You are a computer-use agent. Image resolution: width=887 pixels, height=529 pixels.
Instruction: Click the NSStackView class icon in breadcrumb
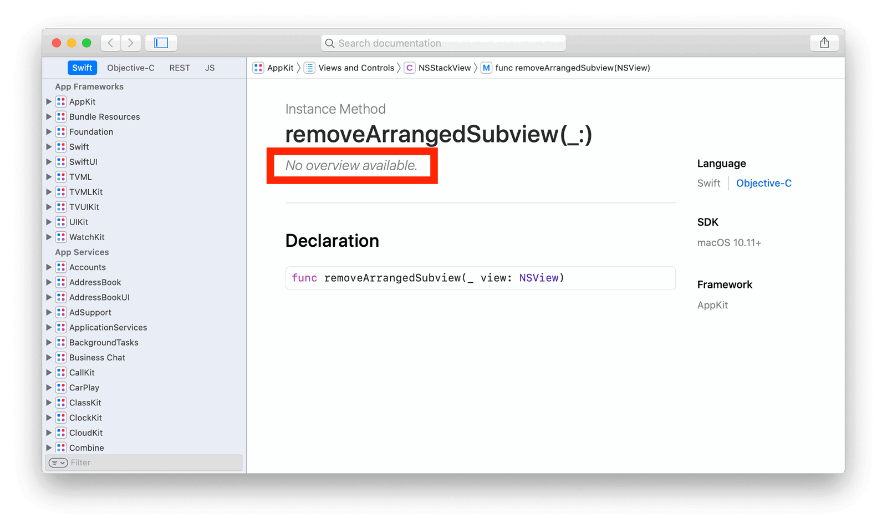point(409,68)
